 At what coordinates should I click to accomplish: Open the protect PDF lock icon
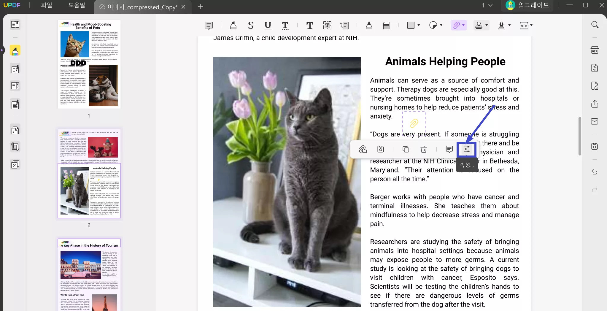(x=595, y=86)
